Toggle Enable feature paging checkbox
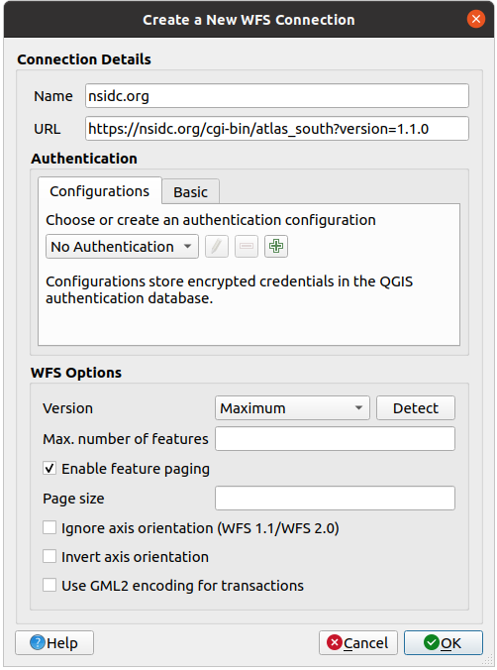This screenshot has height=670, width=497. click(50, 469)
